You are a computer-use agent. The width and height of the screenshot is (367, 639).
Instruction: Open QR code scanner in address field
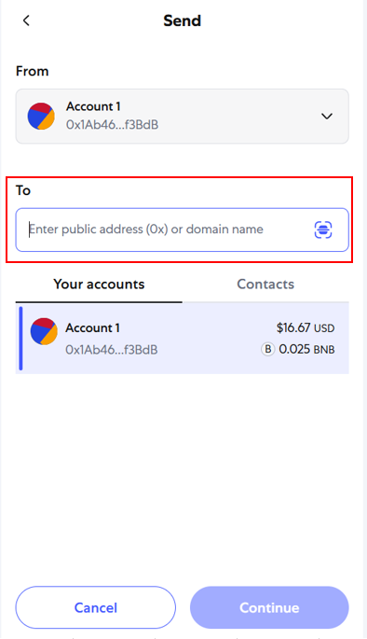(x=323, y=229)
